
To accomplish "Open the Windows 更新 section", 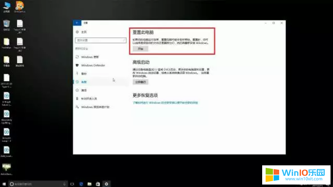I will tap(90, 57).
